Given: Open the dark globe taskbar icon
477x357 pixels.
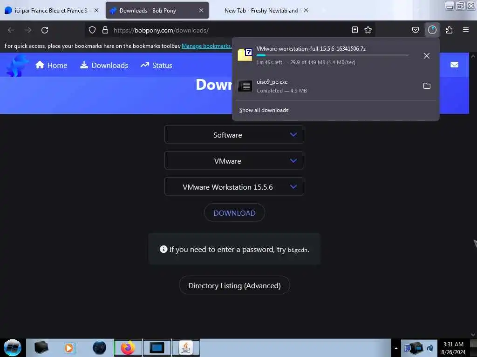Looking at the screenshot, I should (99, 348).
